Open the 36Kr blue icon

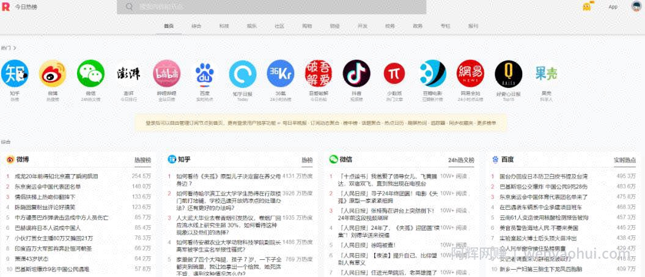pyautogui.click(x=281, y=73)
